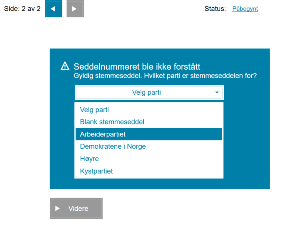Click the grayed next page arrow
This screenshot has height=228, width=284.
pyautogui.click(x=75, y=9)
